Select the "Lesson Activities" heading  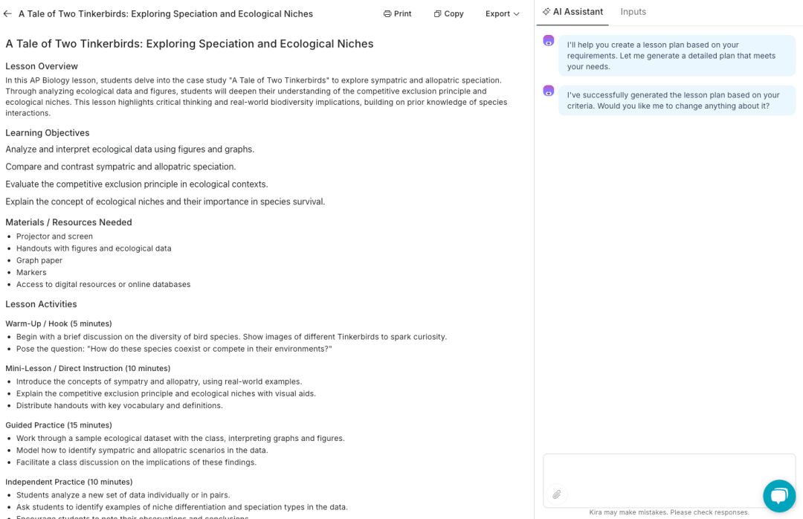pyautogui.click(x=41, y=304)
